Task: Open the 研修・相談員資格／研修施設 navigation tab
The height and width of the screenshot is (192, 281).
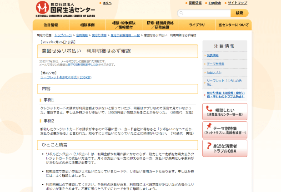Action: [161, 25]
